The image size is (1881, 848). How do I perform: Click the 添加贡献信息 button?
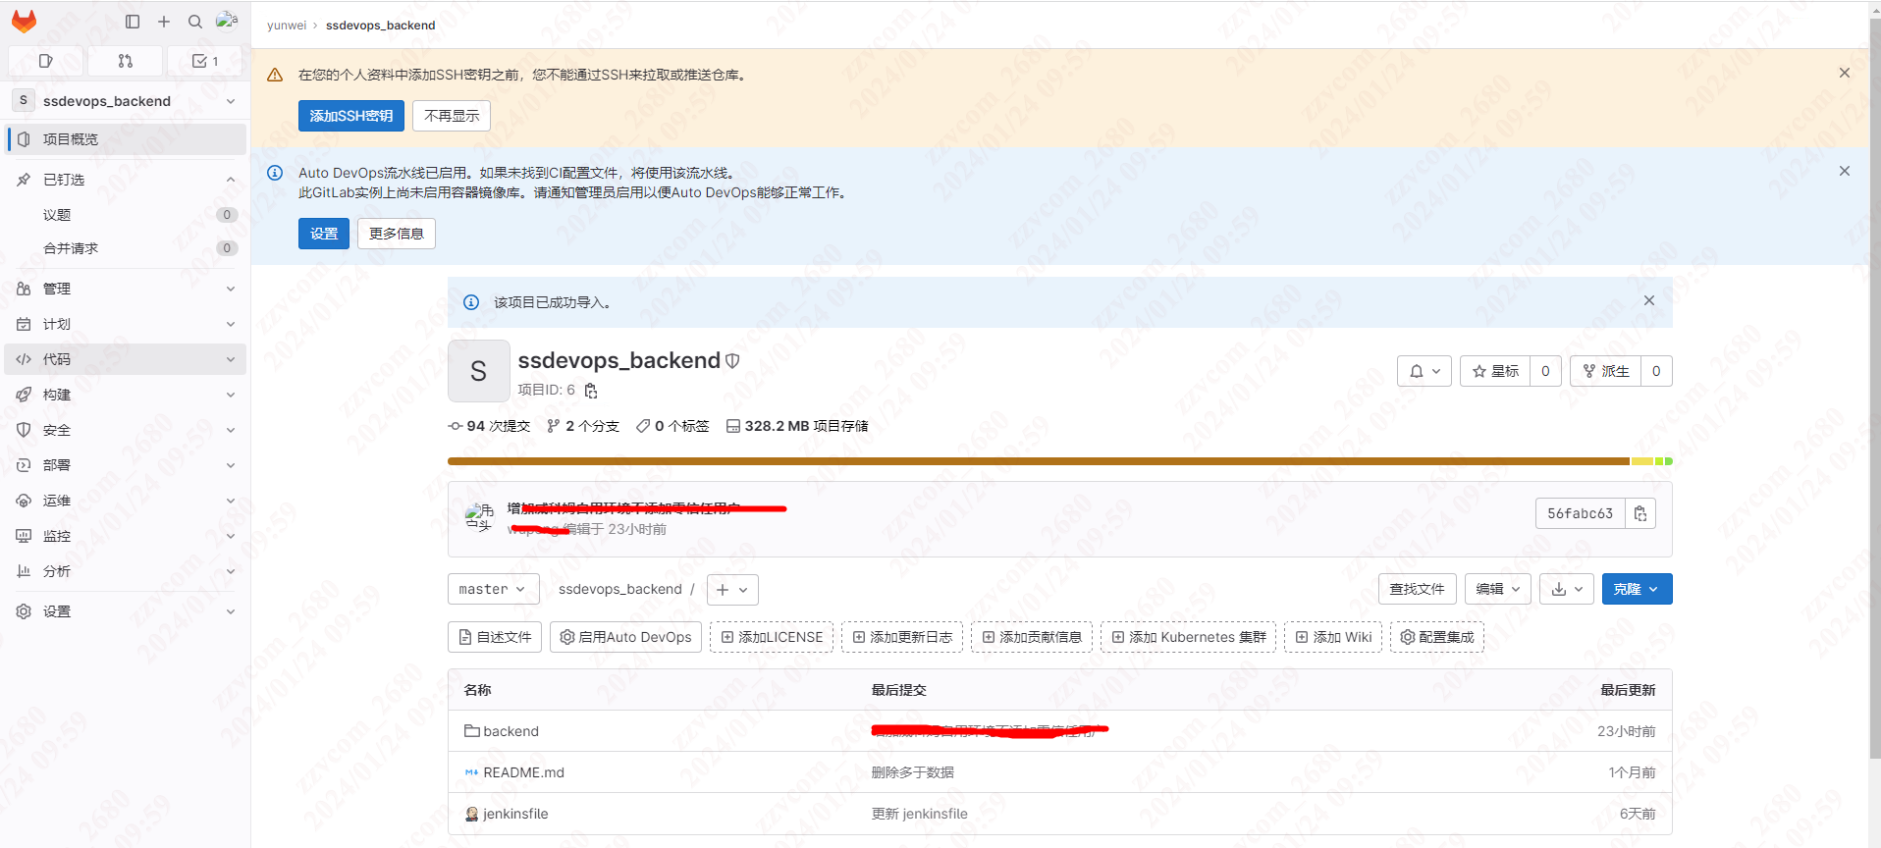coord(1032,637)
